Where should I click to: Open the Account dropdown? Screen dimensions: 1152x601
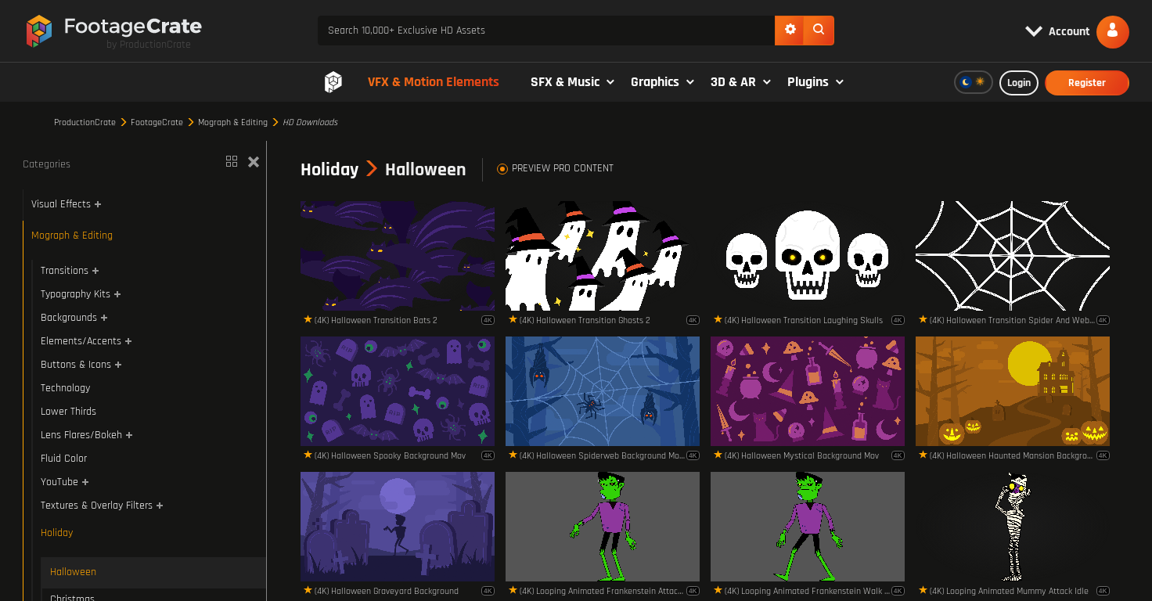click(x=1057, y=31)
